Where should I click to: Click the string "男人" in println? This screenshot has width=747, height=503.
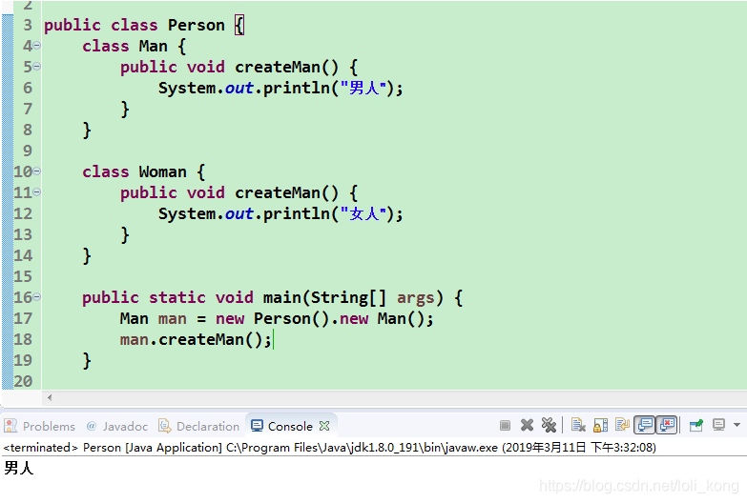point(363,88)
